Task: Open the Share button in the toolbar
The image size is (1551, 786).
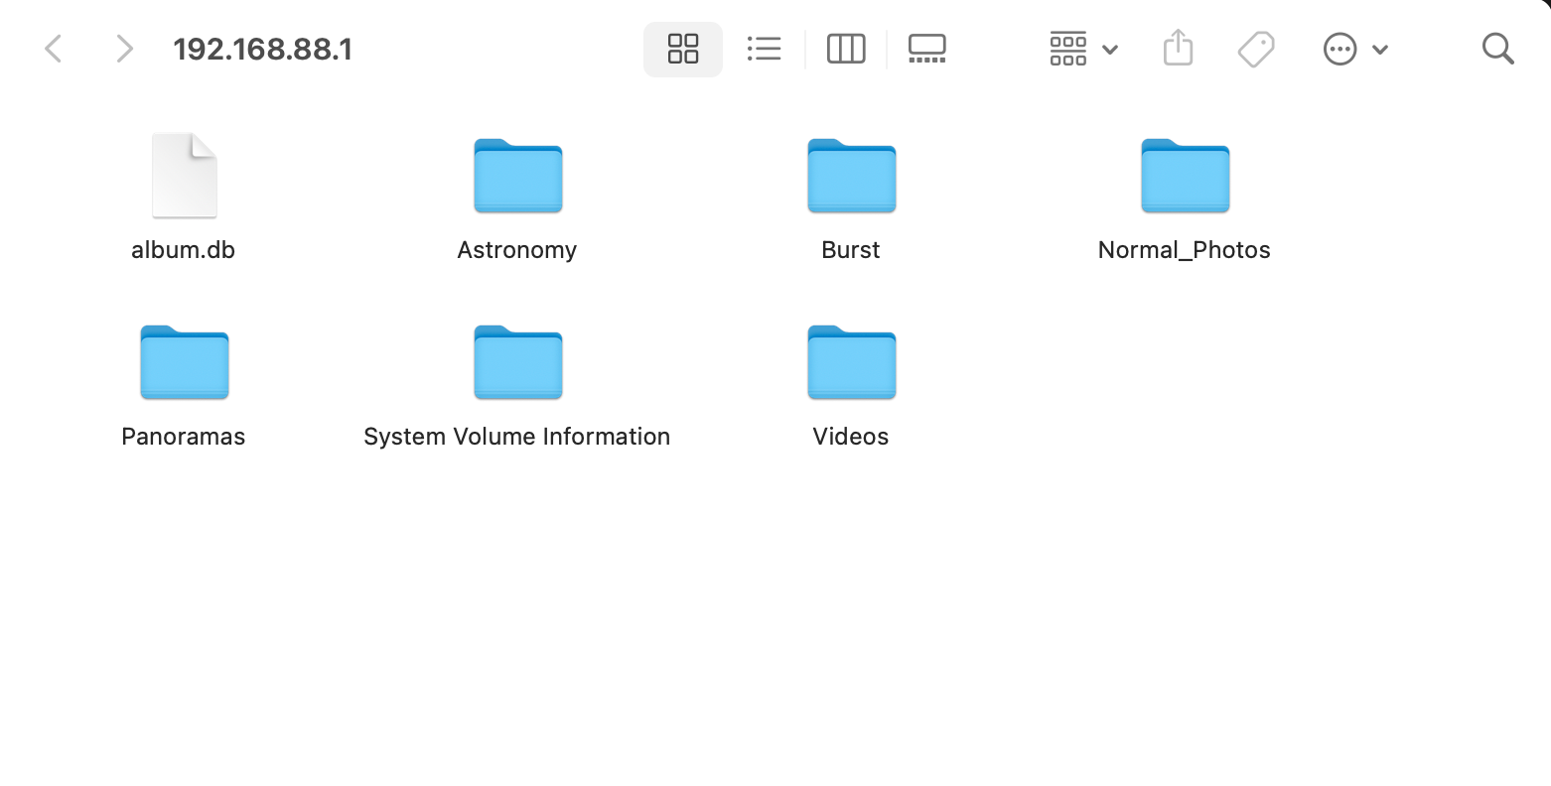Action: 1177,48
